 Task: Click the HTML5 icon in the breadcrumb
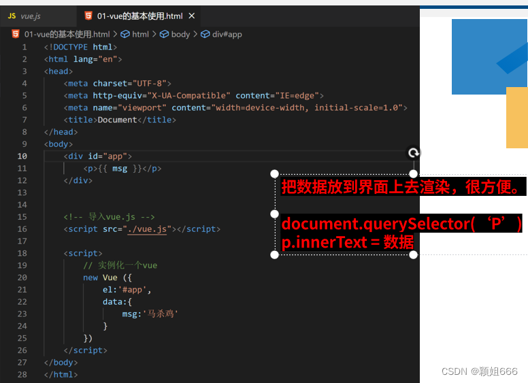16,34
